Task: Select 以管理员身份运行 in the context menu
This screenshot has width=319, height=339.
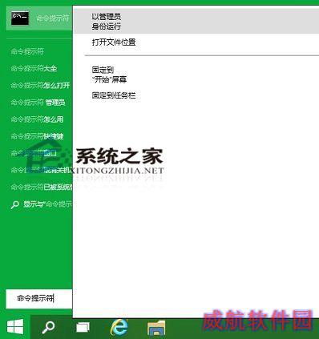Action: point(196,22)
